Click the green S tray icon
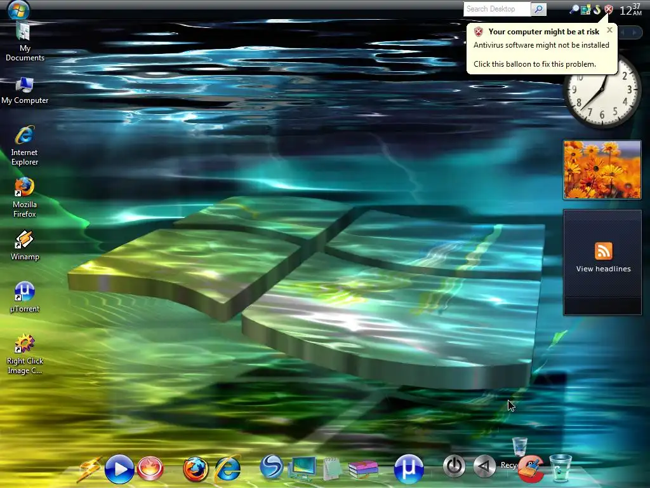650x488 pixels. (597, 9)
